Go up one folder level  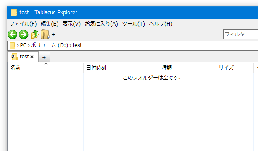35,34
